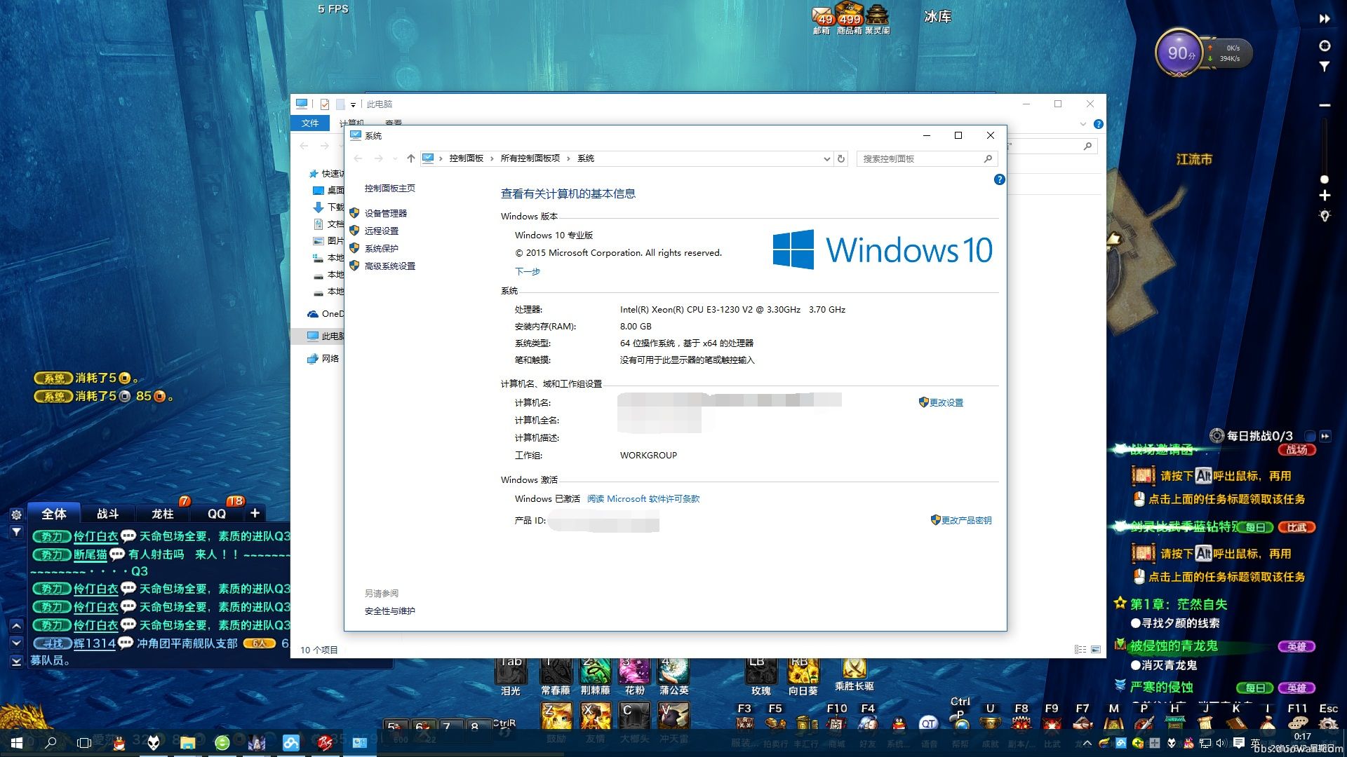The height and width of the screenshot is (757, 1347).
Task: Click help icon in 此电脑 window ribbon
Action: click(x=1099, y=124)
